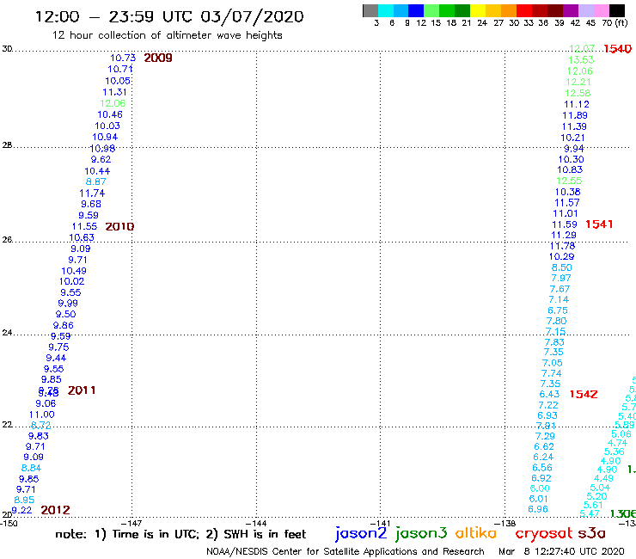Click the s3a satellite label

click(591, 533)
